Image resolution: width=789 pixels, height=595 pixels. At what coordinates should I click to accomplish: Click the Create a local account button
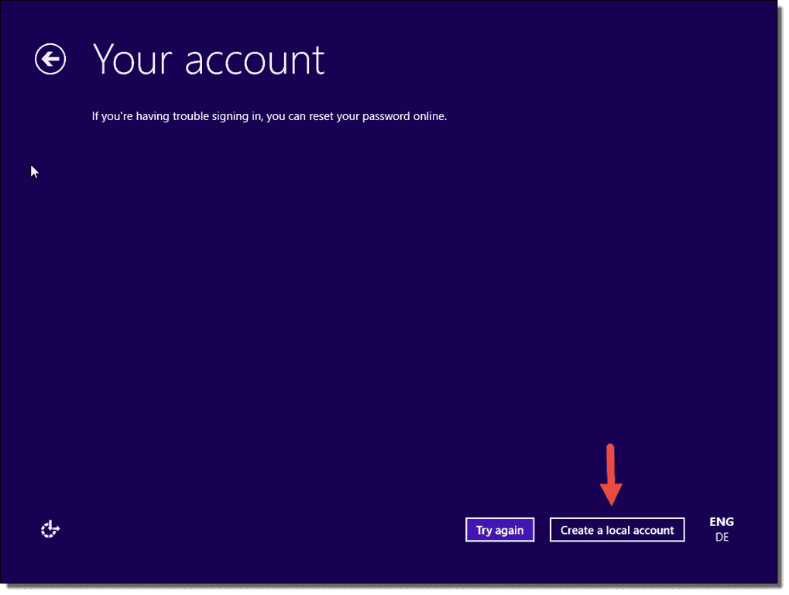616,529
